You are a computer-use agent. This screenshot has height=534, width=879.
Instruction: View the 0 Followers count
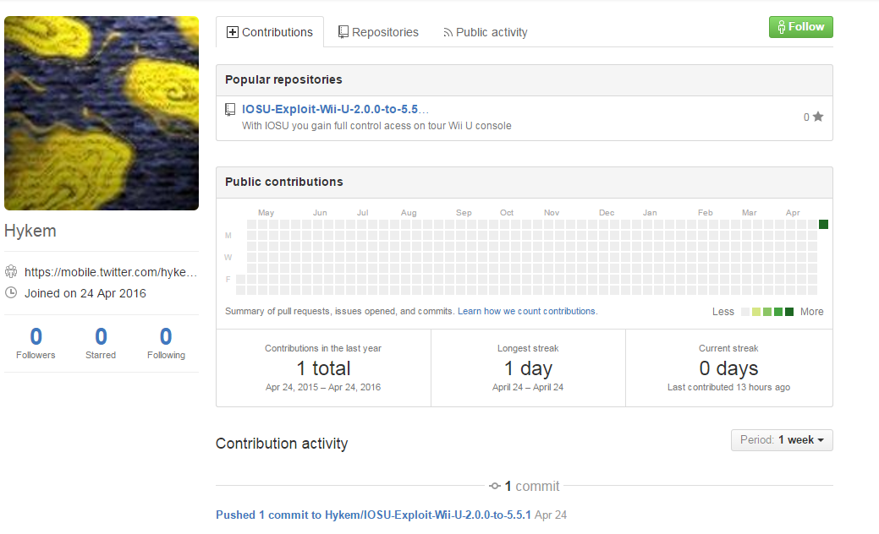pos(36,343)
